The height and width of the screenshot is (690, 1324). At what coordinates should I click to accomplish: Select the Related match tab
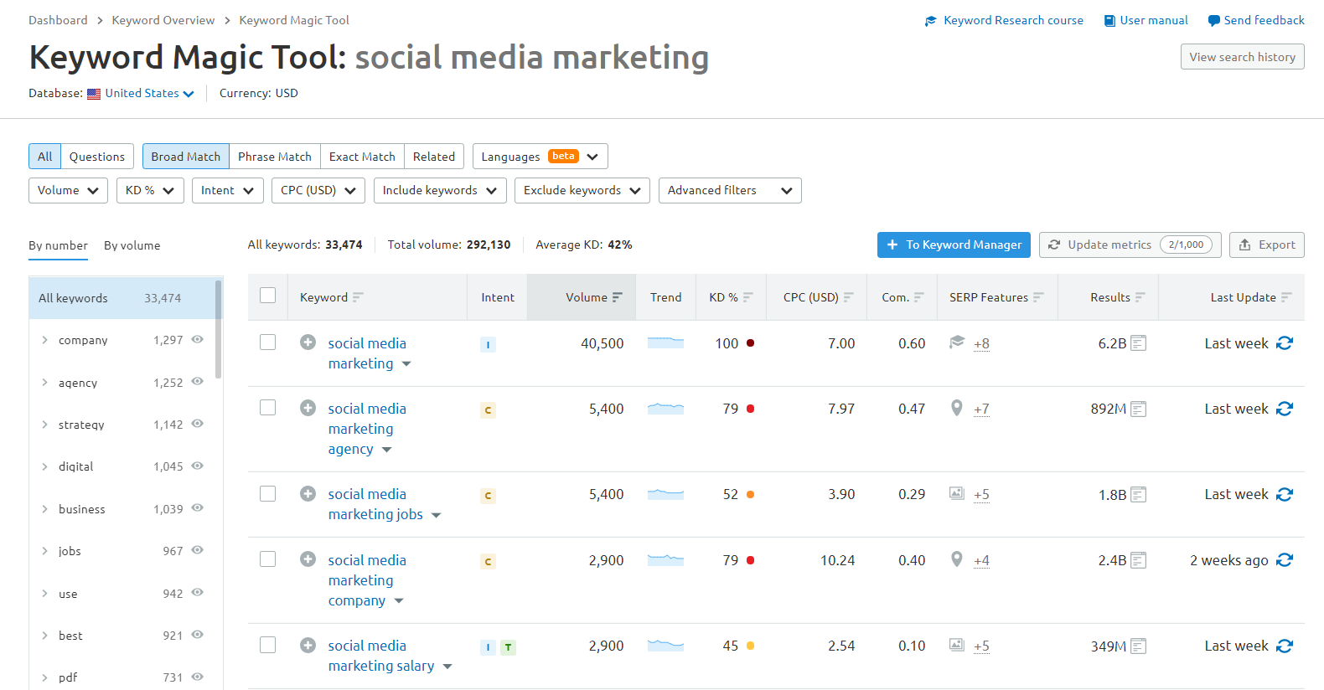tap(434, 157)
